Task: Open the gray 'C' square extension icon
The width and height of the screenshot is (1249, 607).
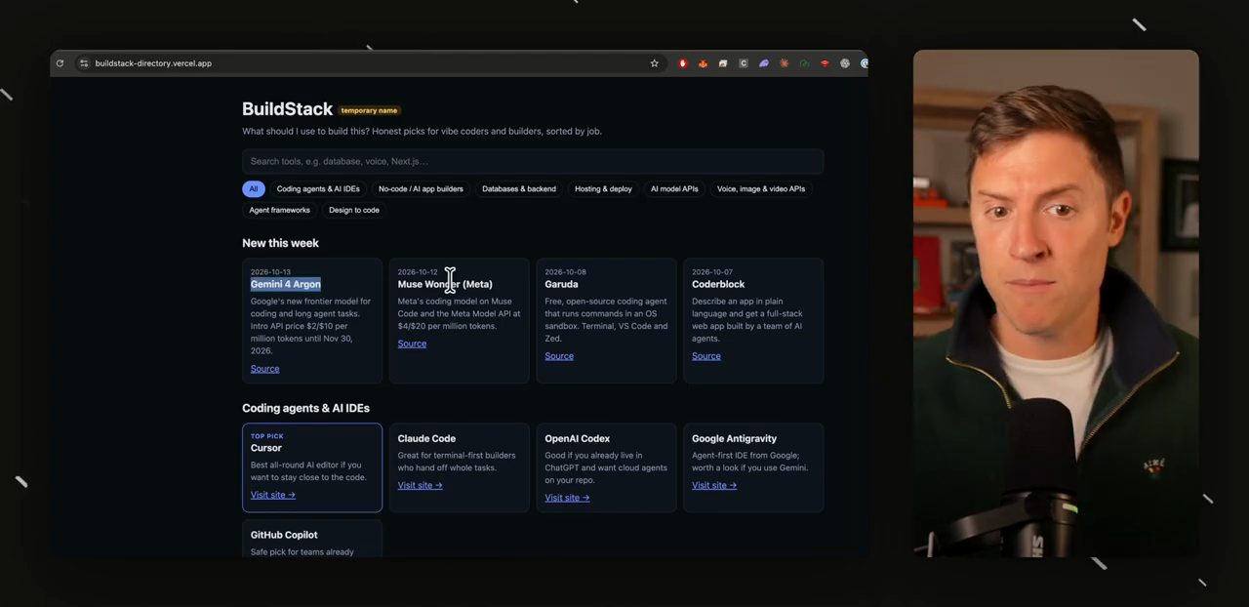Action: 743,63
